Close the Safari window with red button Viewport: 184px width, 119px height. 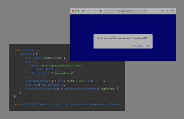coord(73,11)
